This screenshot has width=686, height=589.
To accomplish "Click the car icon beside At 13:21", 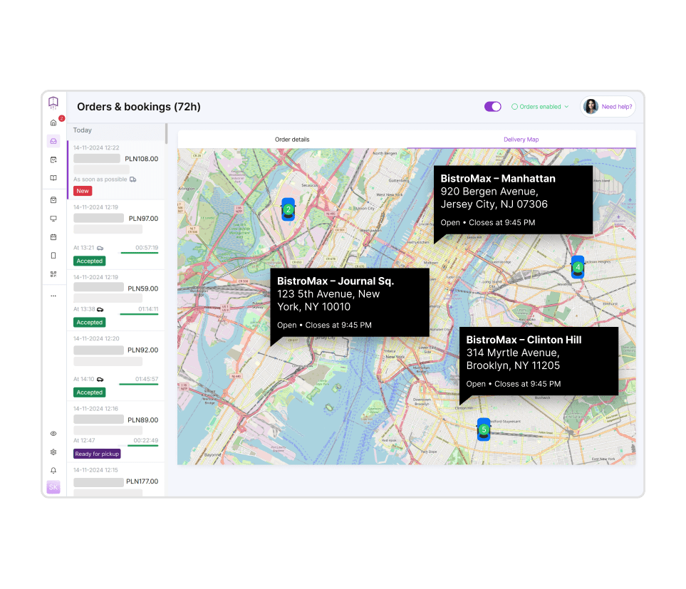I will [x=100, y=248].
